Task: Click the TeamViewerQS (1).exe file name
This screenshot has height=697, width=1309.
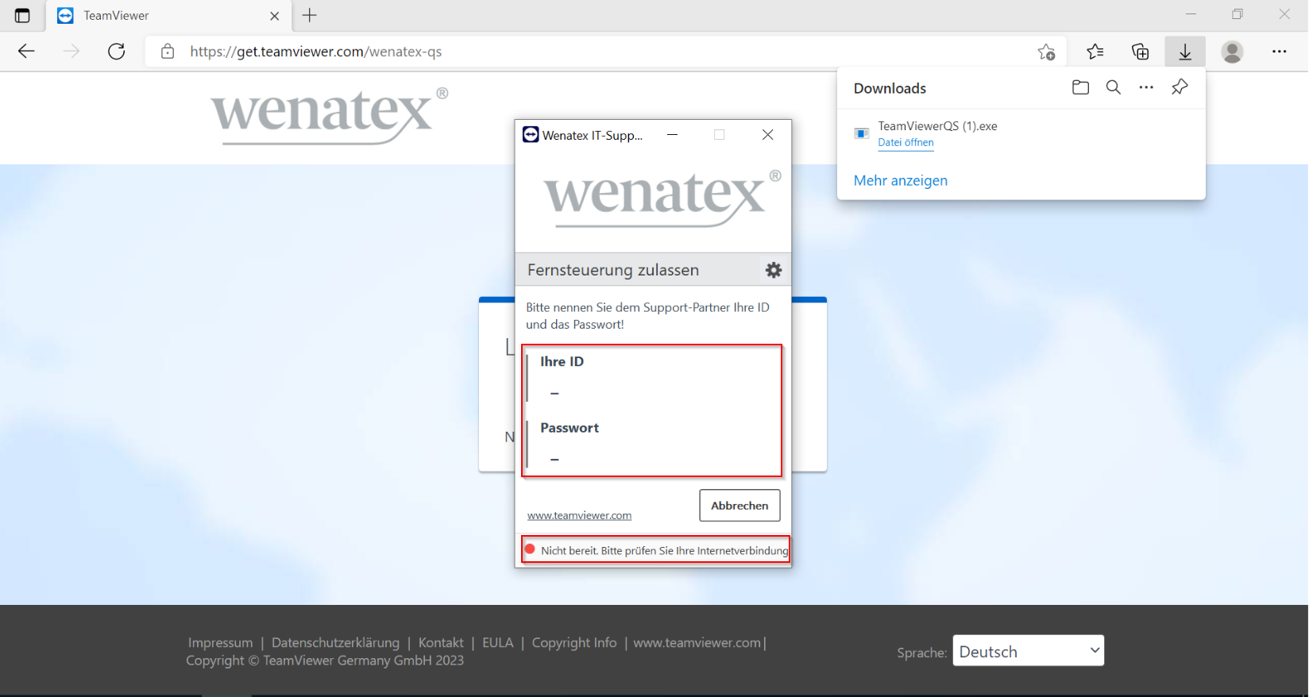Action: [x=937, y=126]
